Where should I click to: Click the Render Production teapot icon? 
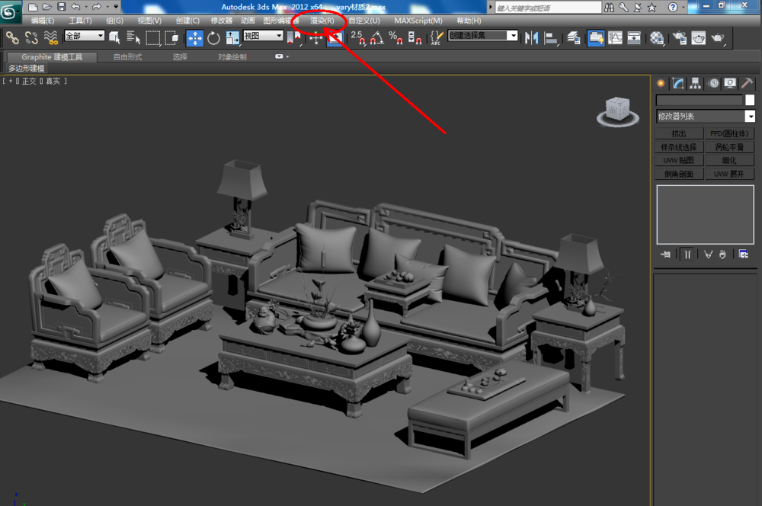click(718, 37)
